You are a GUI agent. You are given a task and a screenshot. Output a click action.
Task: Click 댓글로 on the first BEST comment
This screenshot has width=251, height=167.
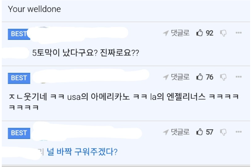pos(180,33)
